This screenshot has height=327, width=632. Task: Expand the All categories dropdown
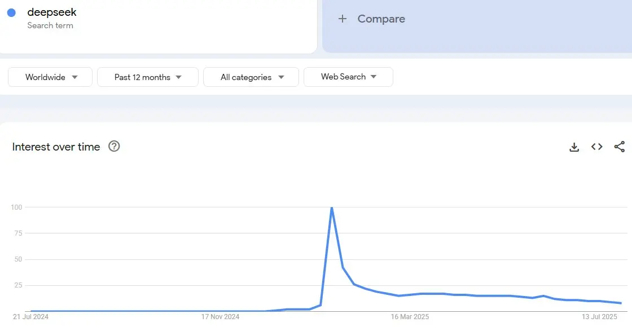click(x=251, y=77)
